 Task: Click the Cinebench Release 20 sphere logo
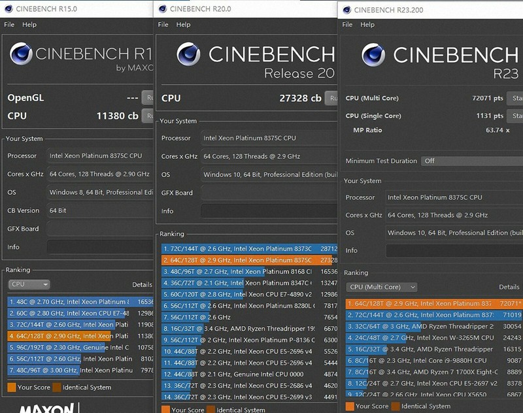pos(188,54)
